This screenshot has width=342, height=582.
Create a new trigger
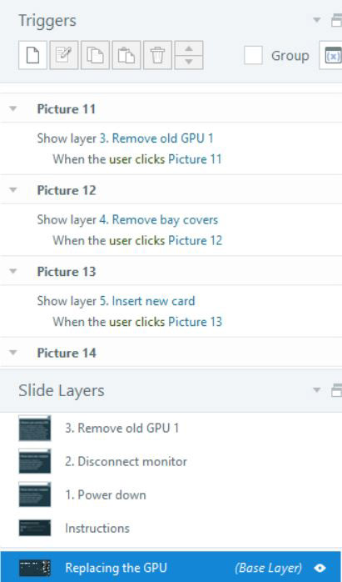[x=32, y=55]
